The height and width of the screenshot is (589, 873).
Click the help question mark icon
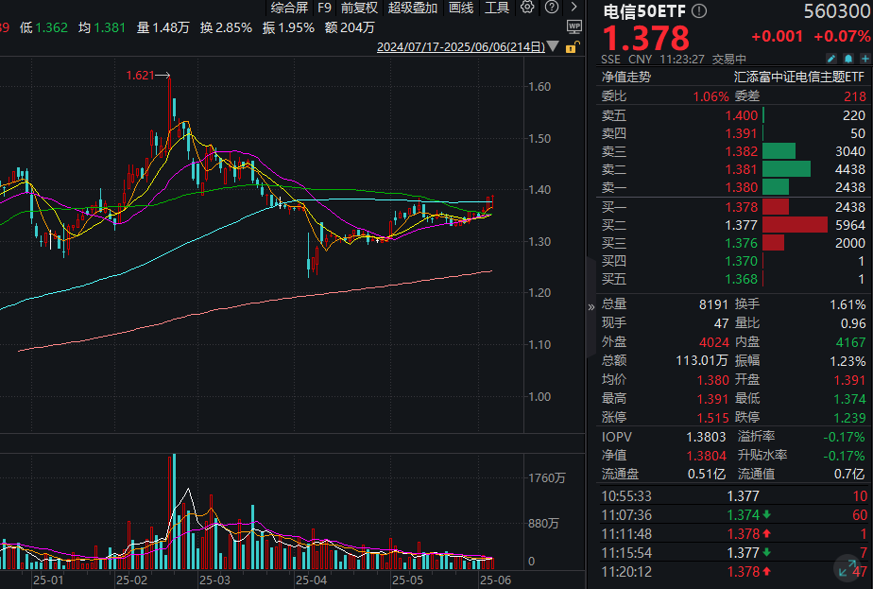553,9
